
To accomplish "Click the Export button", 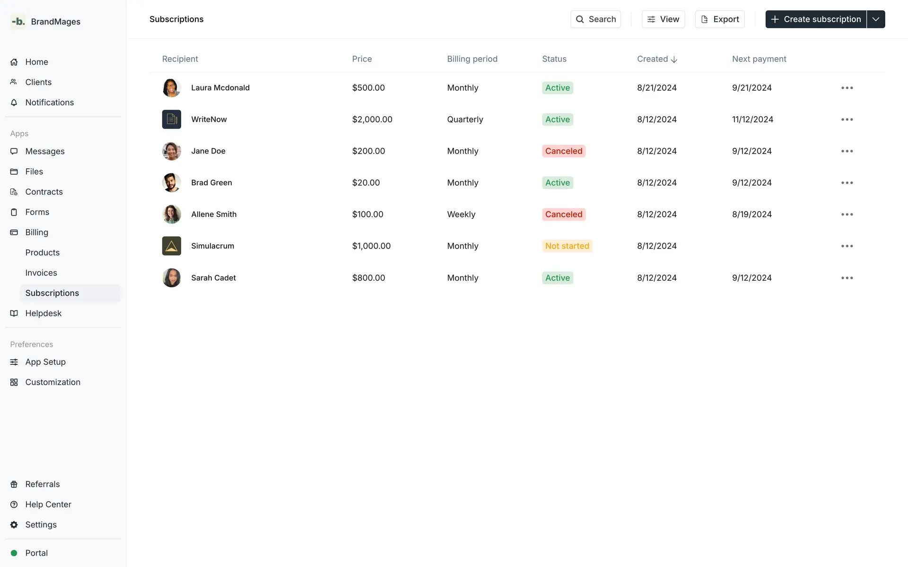I will click(x=719, y=19).
